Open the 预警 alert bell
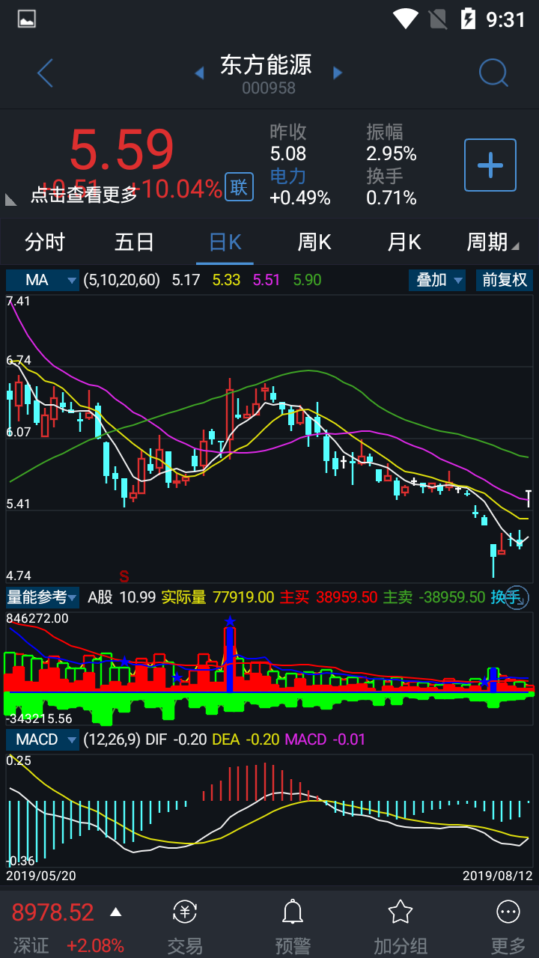The image size is (539, 958). coord(292,912)
